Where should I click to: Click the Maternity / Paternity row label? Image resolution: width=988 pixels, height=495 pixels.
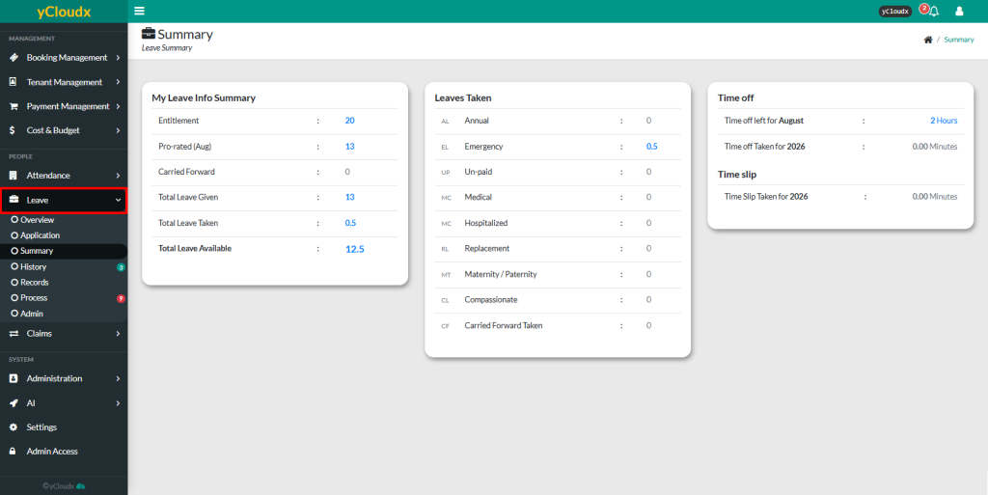[501, 274]
